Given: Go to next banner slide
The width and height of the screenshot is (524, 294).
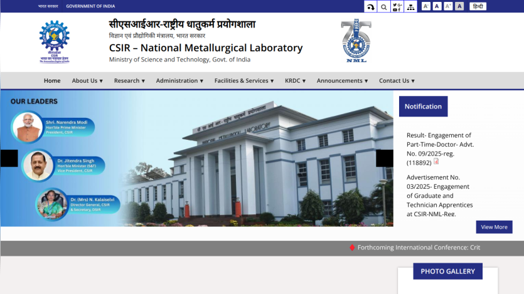Looking at the screenshot, I should tap(385, 158).
